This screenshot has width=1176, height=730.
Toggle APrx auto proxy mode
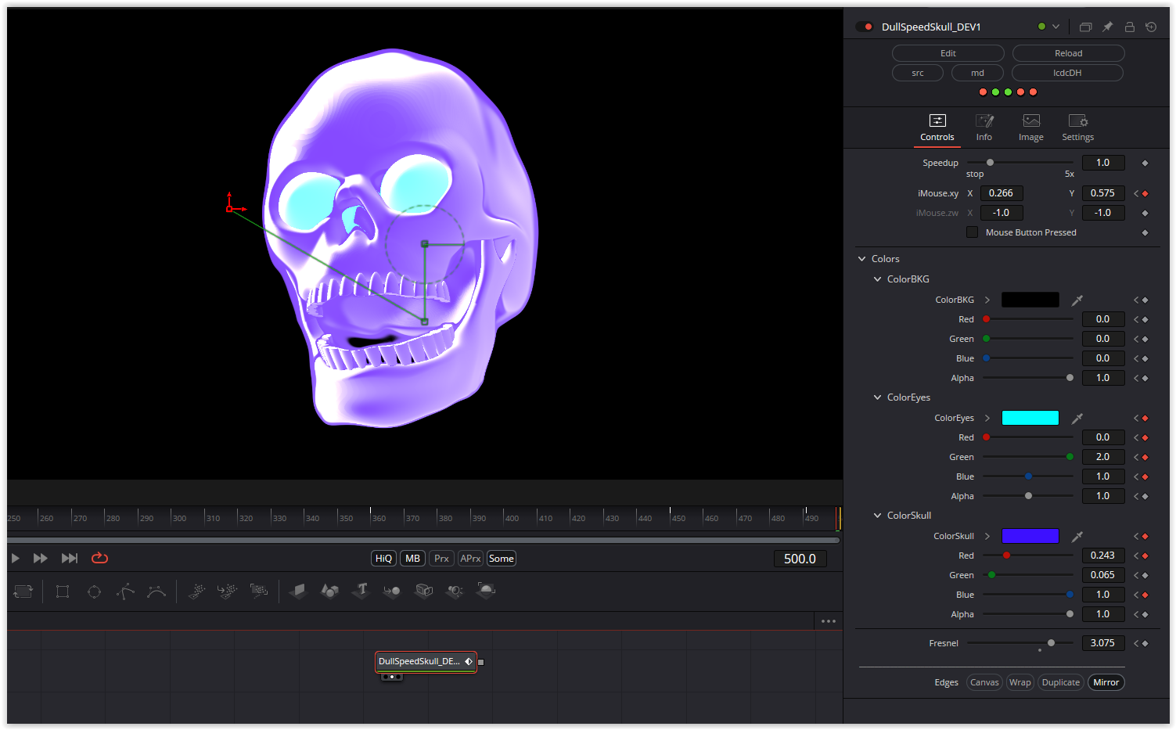(470, 559)
